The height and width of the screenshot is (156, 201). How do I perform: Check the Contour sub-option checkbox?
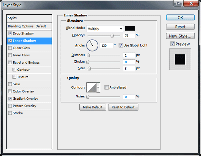click(14, 70)
